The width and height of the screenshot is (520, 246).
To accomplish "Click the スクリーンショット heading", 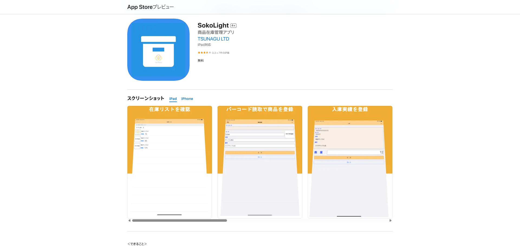I will point(146,98).
